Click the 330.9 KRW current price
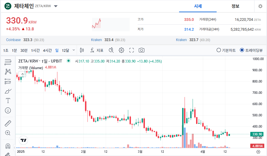 21,21
